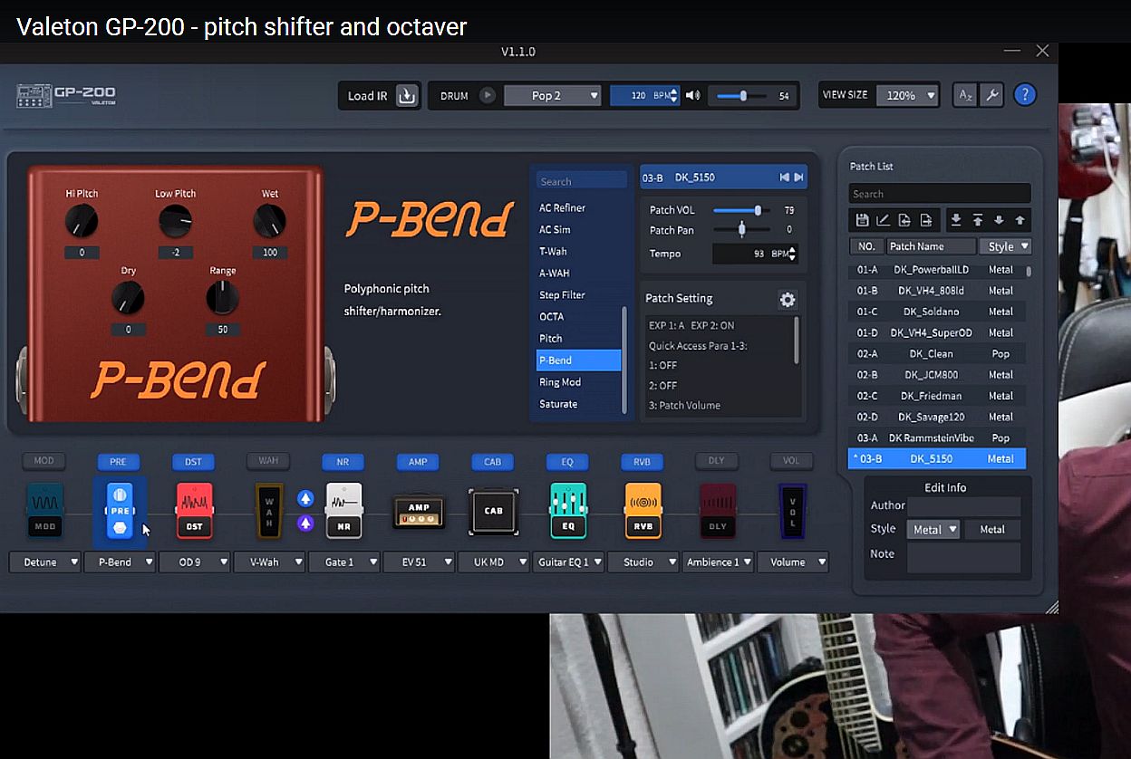Click the Patch List search field
Screen dimensions: 1131x759
tap(940, 194)
